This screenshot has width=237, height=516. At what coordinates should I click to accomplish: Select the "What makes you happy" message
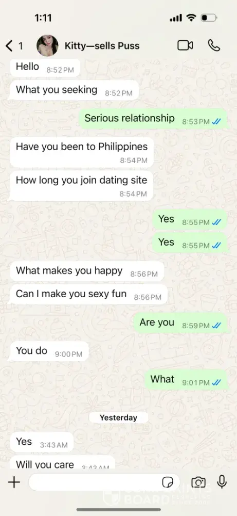click(x=87, y=271)
